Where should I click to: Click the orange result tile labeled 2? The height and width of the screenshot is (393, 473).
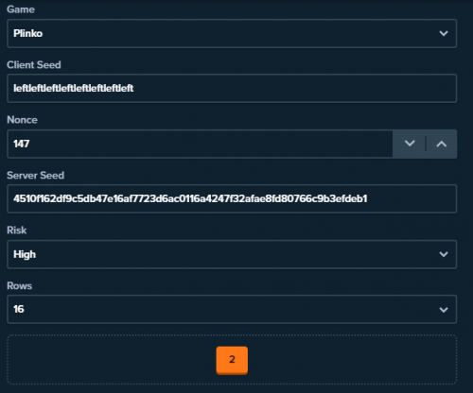tap(232, 360)
